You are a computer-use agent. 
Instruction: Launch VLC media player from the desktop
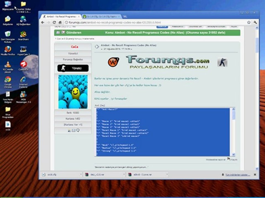8,67
